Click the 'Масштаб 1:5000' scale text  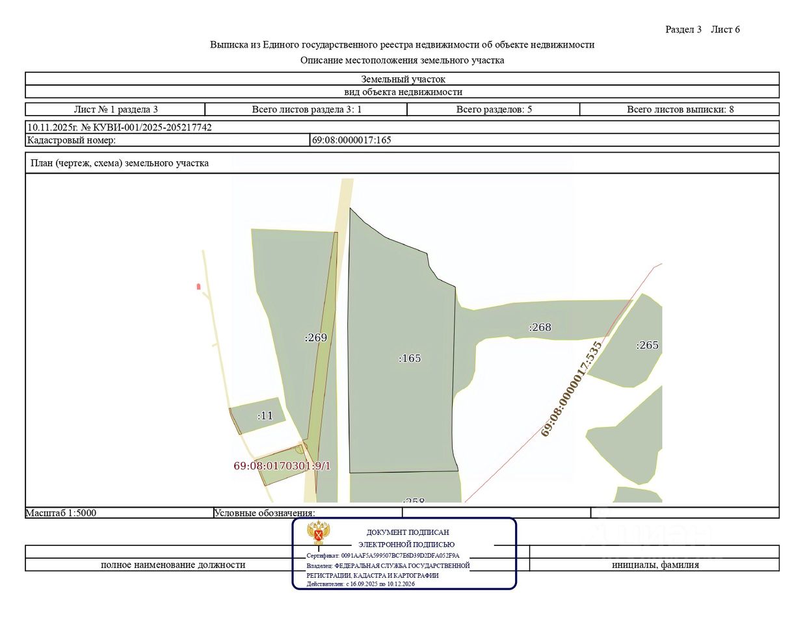(61, 513)
